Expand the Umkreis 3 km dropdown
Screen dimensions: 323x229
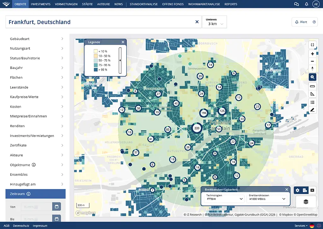click(214, 22)
